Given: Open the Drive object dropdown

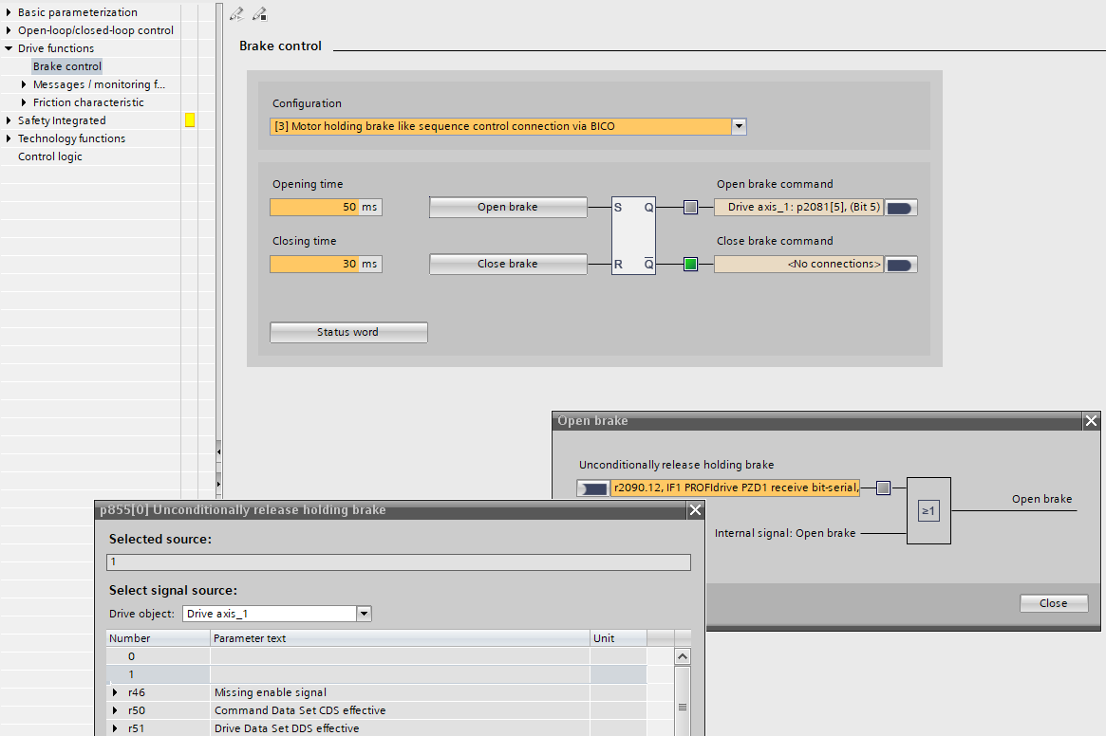Looking at the screenshot, I should click(363, 614).
